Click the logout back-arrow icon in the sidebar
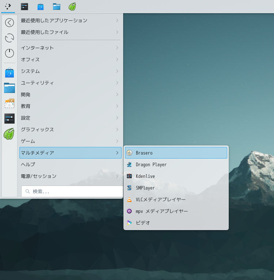Viewport: 274px width, 280px height. 9,23
